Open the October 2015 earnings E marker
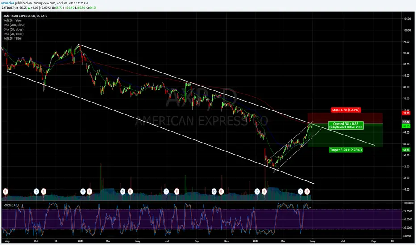Screen dimensions: 416x245 [221, 191]
